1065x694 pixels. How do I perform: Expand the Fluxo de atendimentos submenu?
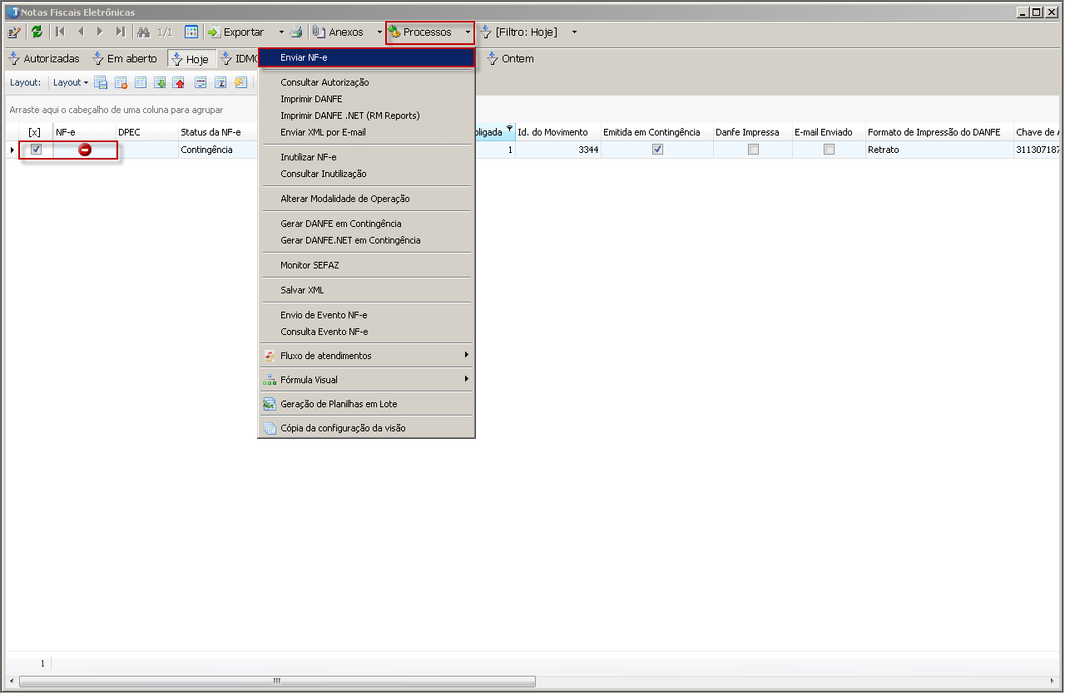366,356
